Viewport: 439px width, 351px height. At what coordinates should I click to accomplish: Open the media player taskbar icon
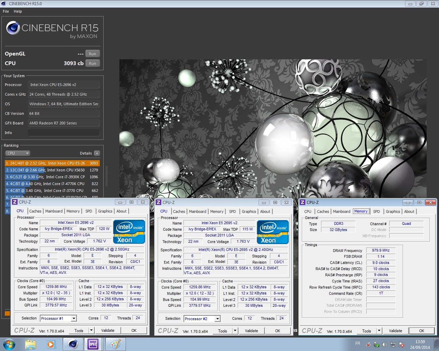point(51,344)
